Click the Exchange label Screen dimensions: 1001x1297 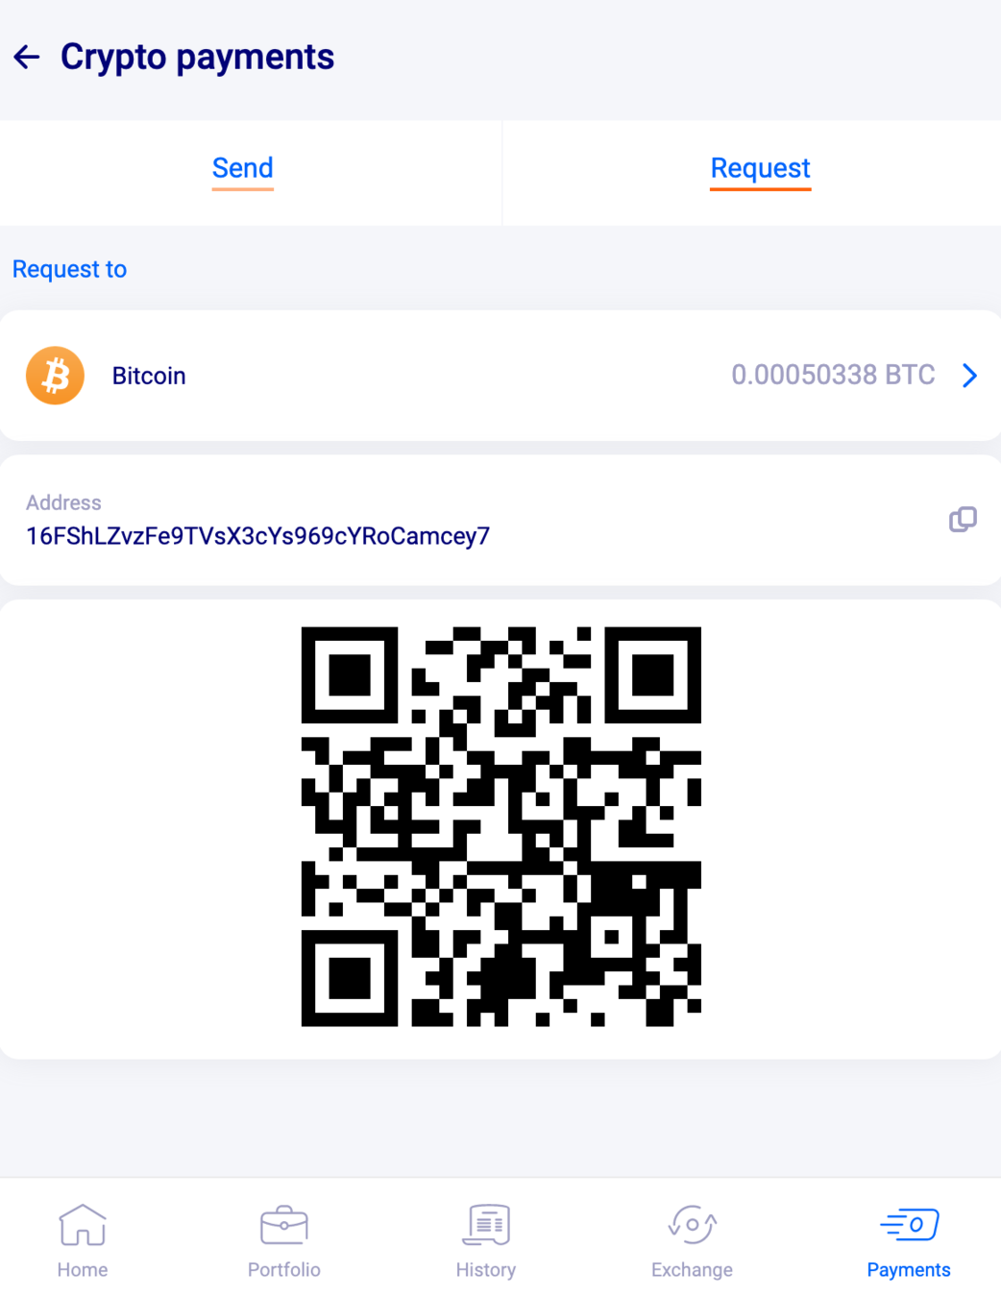(692, 1270)
